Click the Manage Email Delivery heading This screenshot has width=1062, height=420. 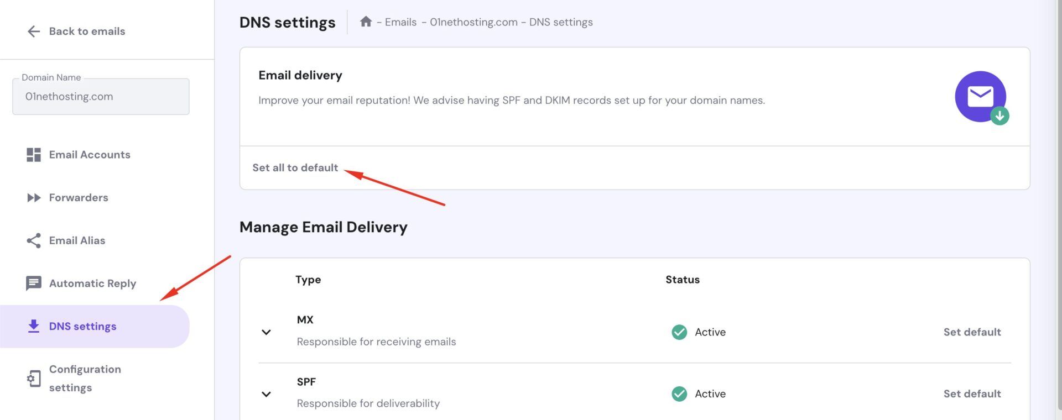324,227
